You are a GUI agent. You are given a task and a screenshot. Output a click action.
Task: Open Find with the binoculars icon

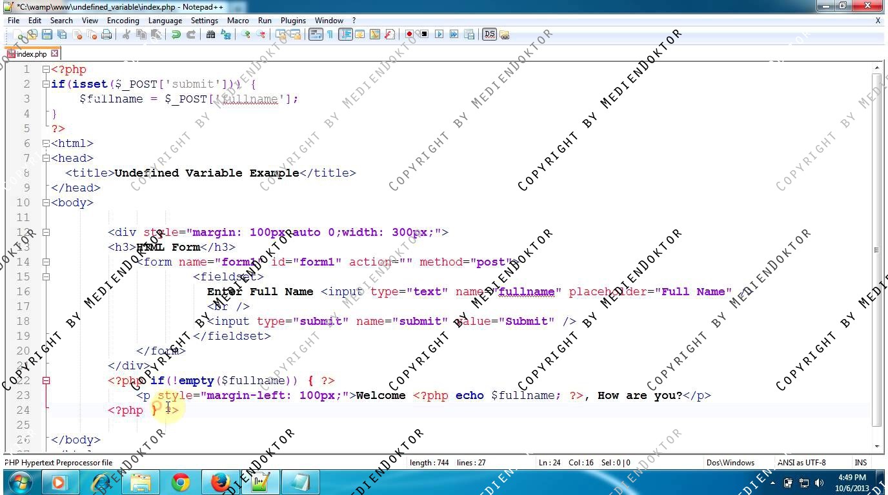point(210,35)
